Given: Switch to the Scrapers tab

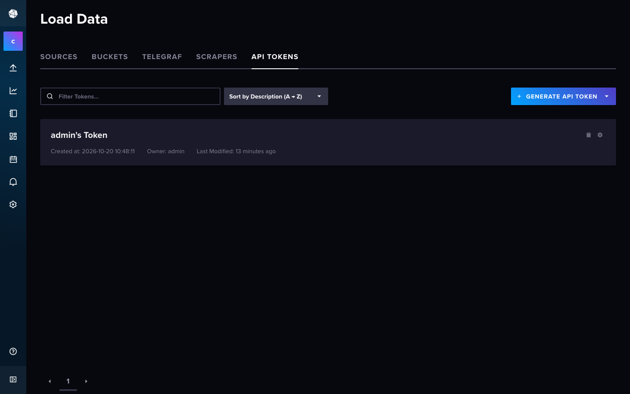Looking at the screenshot, I should [217, 57].
